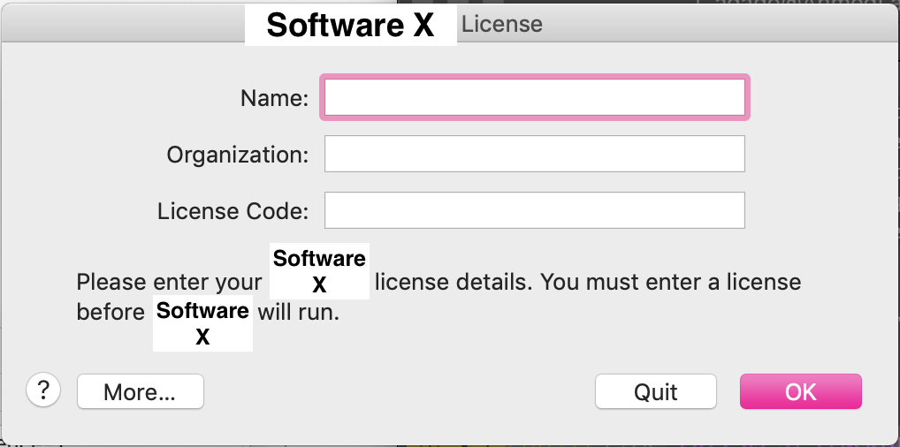The width and height of the screenshot is (900, 447).
Task: Click the "Organization:" label
Action: click(238, 155)
